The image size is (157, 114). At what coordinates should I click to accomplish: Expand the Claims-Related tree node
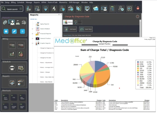pyautogui.click(x=32, y=29)
